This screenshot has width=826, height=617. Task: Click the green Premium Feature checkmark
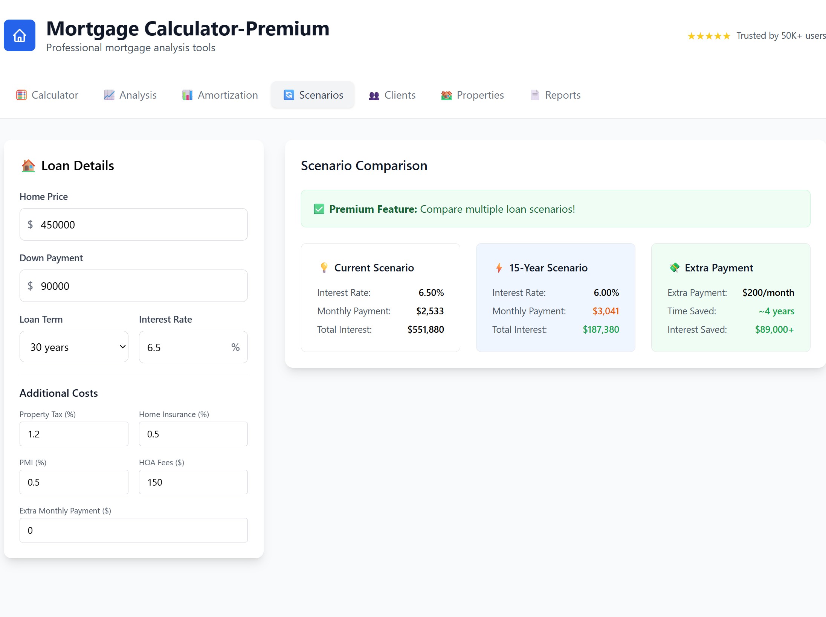(319, 209)
